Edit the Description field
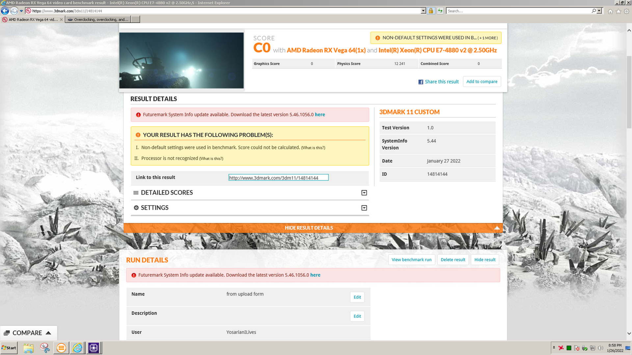632x355 pixels. (357, 316)
